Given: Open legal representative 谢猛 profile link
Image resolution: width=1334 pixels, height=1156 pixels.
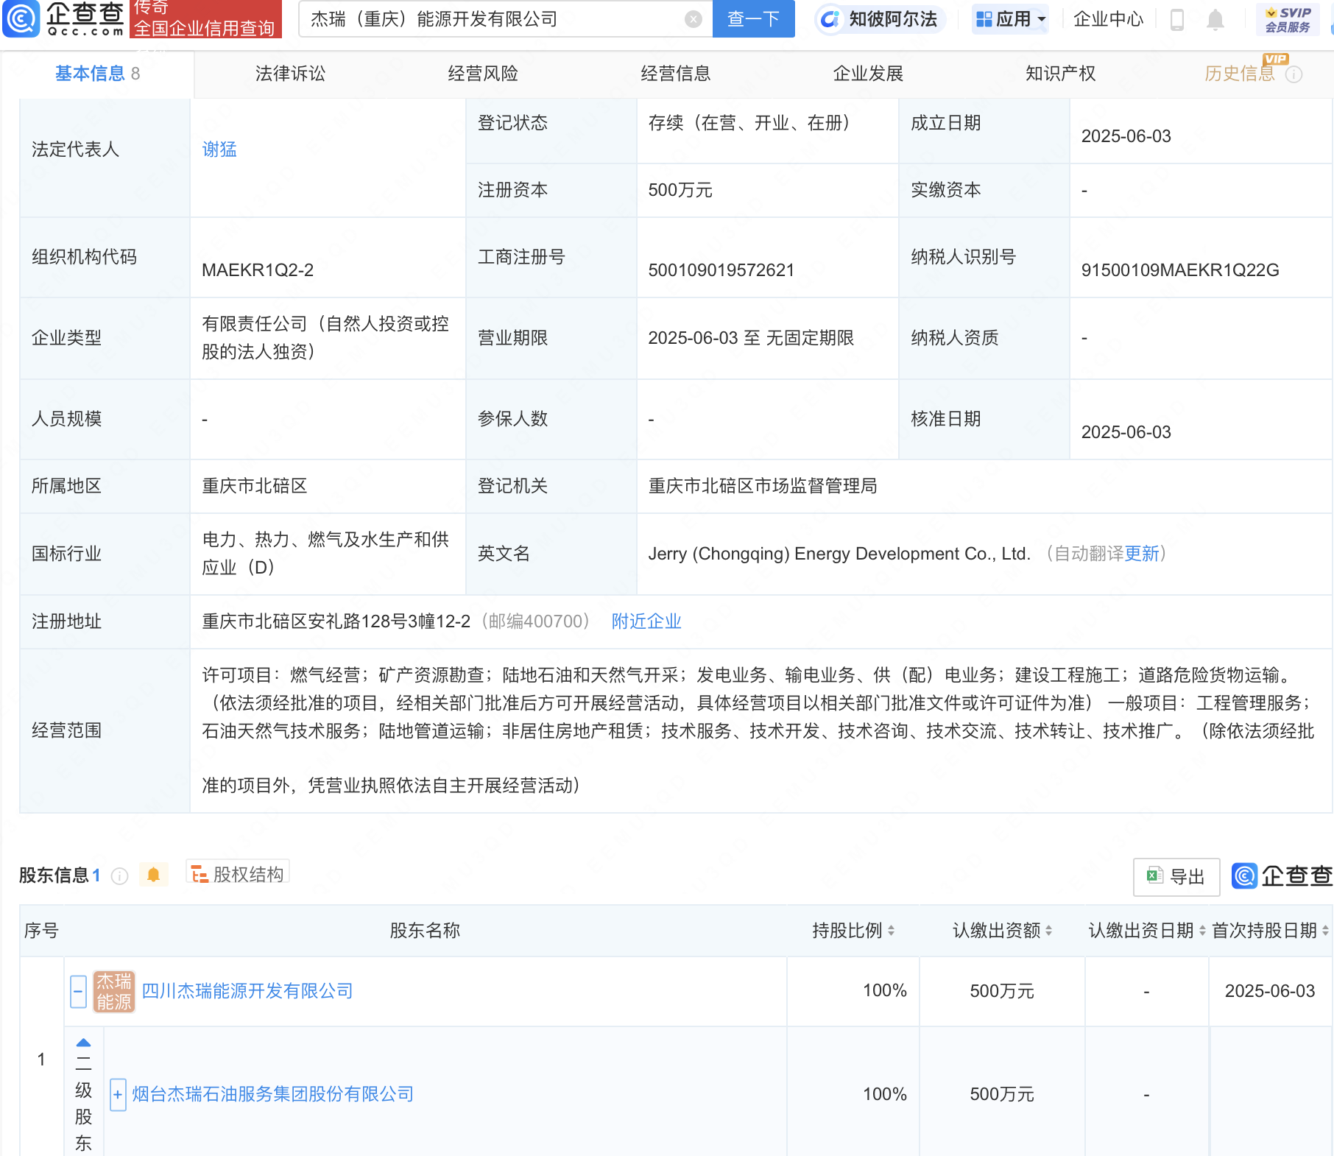Looking at the screenshot, I should coord(219,149).
